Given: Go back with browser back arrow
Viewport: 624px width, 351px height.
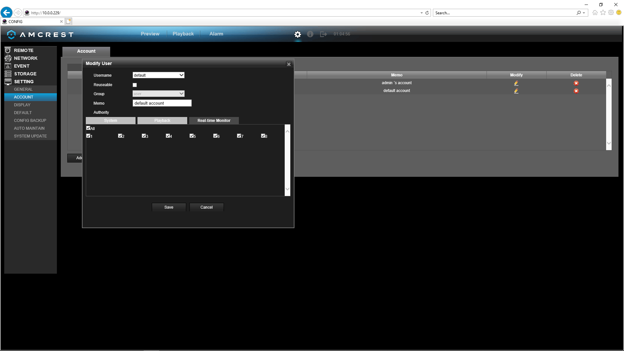Looking at the screenshot, I should [6, 13].
